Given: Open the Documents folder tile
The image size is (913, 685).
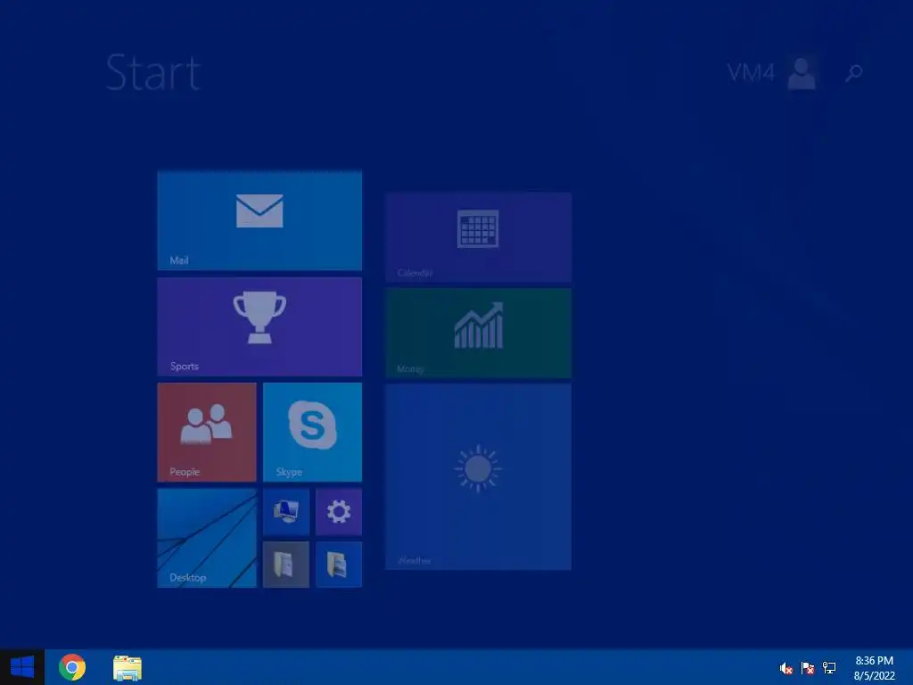Looking at the screenshot, I should pos(286,565).
